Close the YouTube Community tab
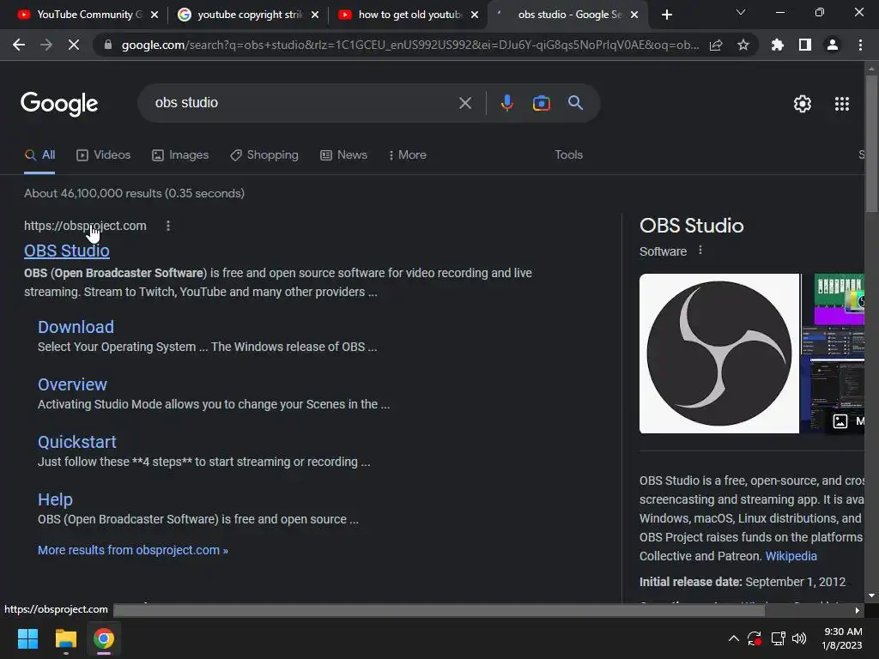Image resolution: width=879 pixels, height=659 pixels. click(x=155, y=15)
